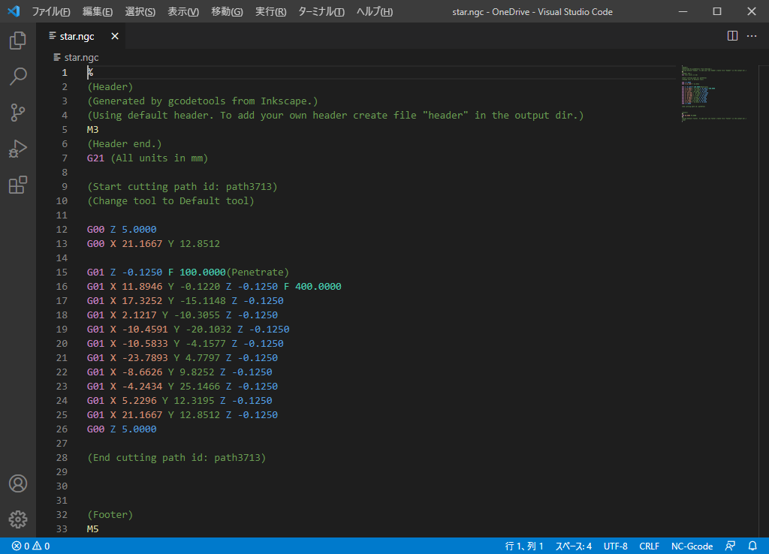Open the Search view icon

click(18, 77)
